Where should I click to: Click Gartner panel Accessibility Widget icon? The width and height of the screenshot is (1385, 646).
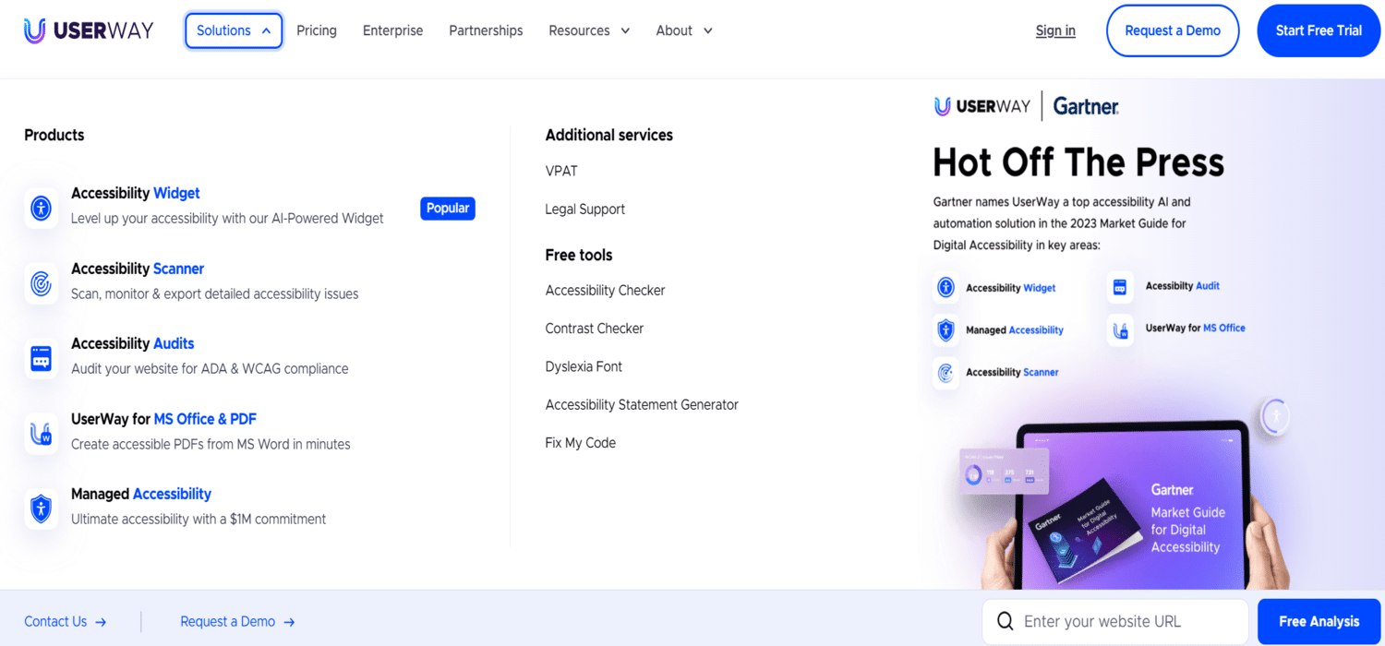coord(945,288)
